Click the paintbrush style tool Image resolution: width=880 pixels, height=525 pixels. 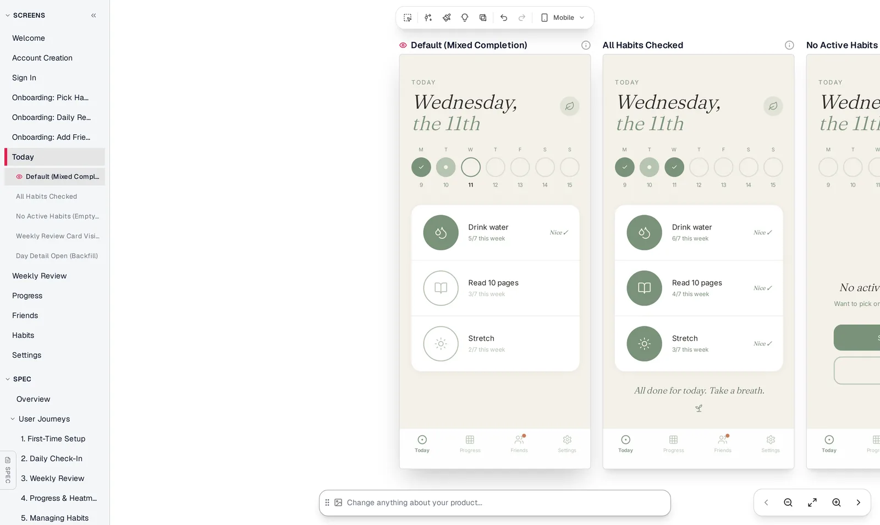coord(447,18)
